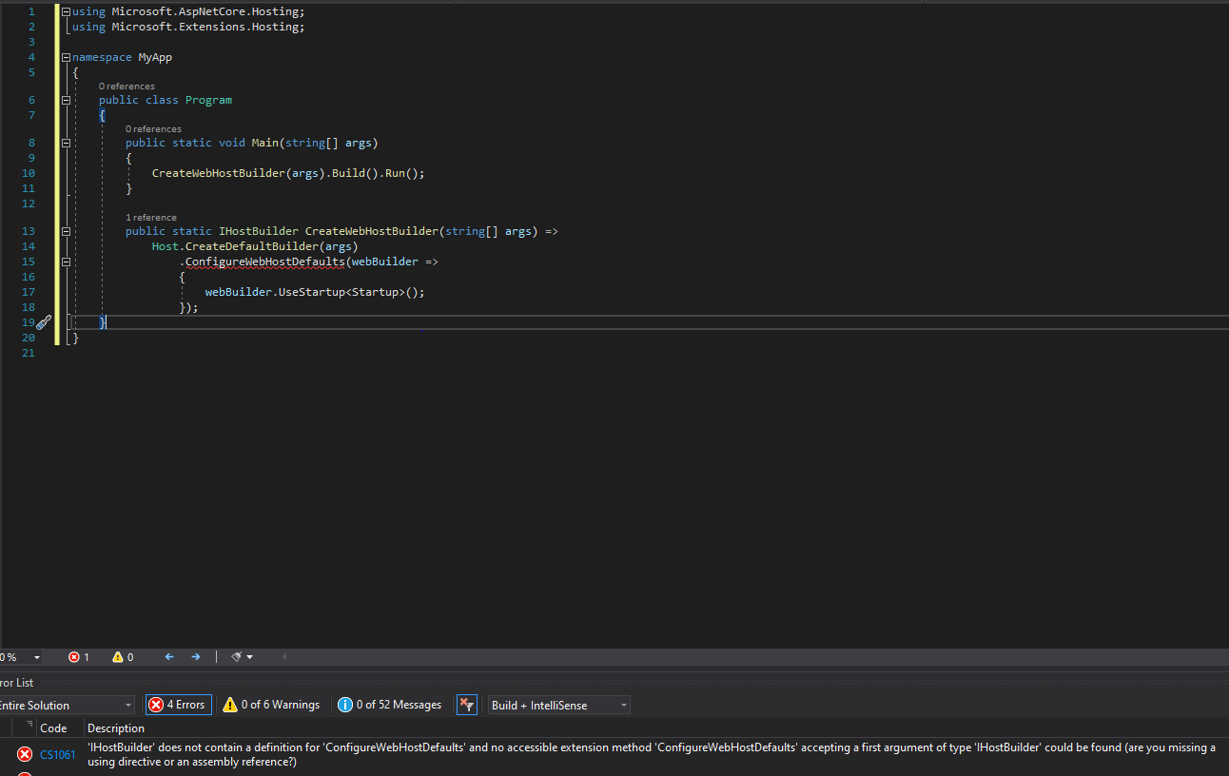Open the code cleanup dropdown arrow

pos(250,657)
